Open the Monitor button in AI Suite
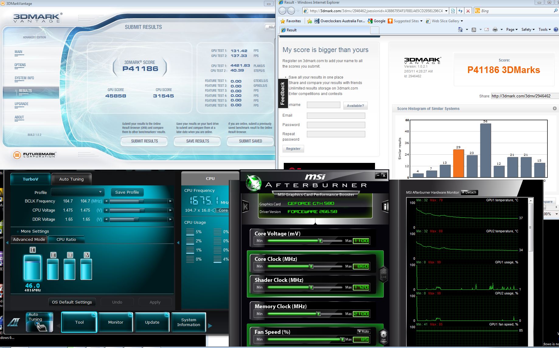 click(116, 322)
